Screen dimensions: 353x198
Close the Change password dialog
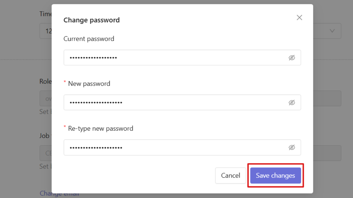[299, 18]
